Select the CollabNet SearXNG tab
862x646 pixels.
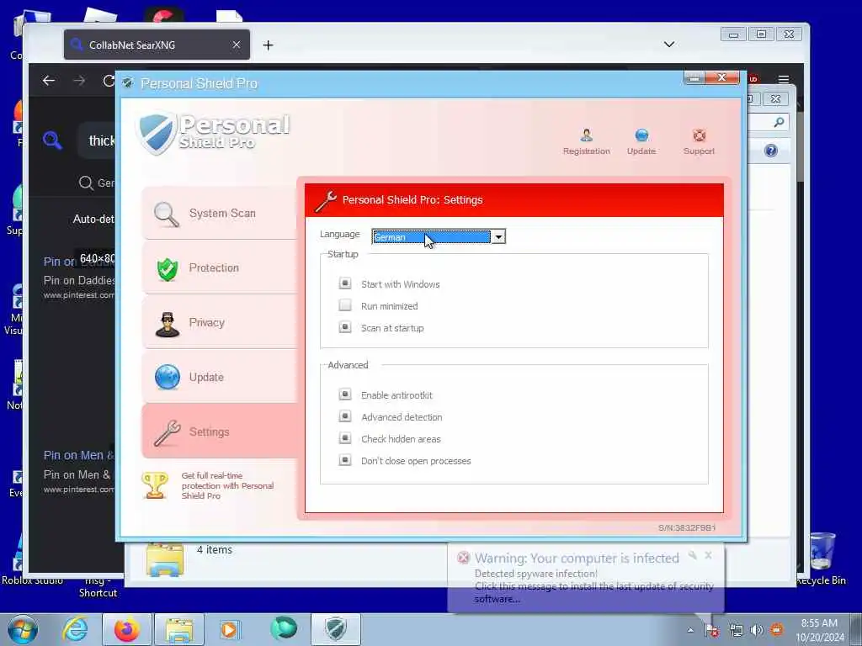coord(157,45)
